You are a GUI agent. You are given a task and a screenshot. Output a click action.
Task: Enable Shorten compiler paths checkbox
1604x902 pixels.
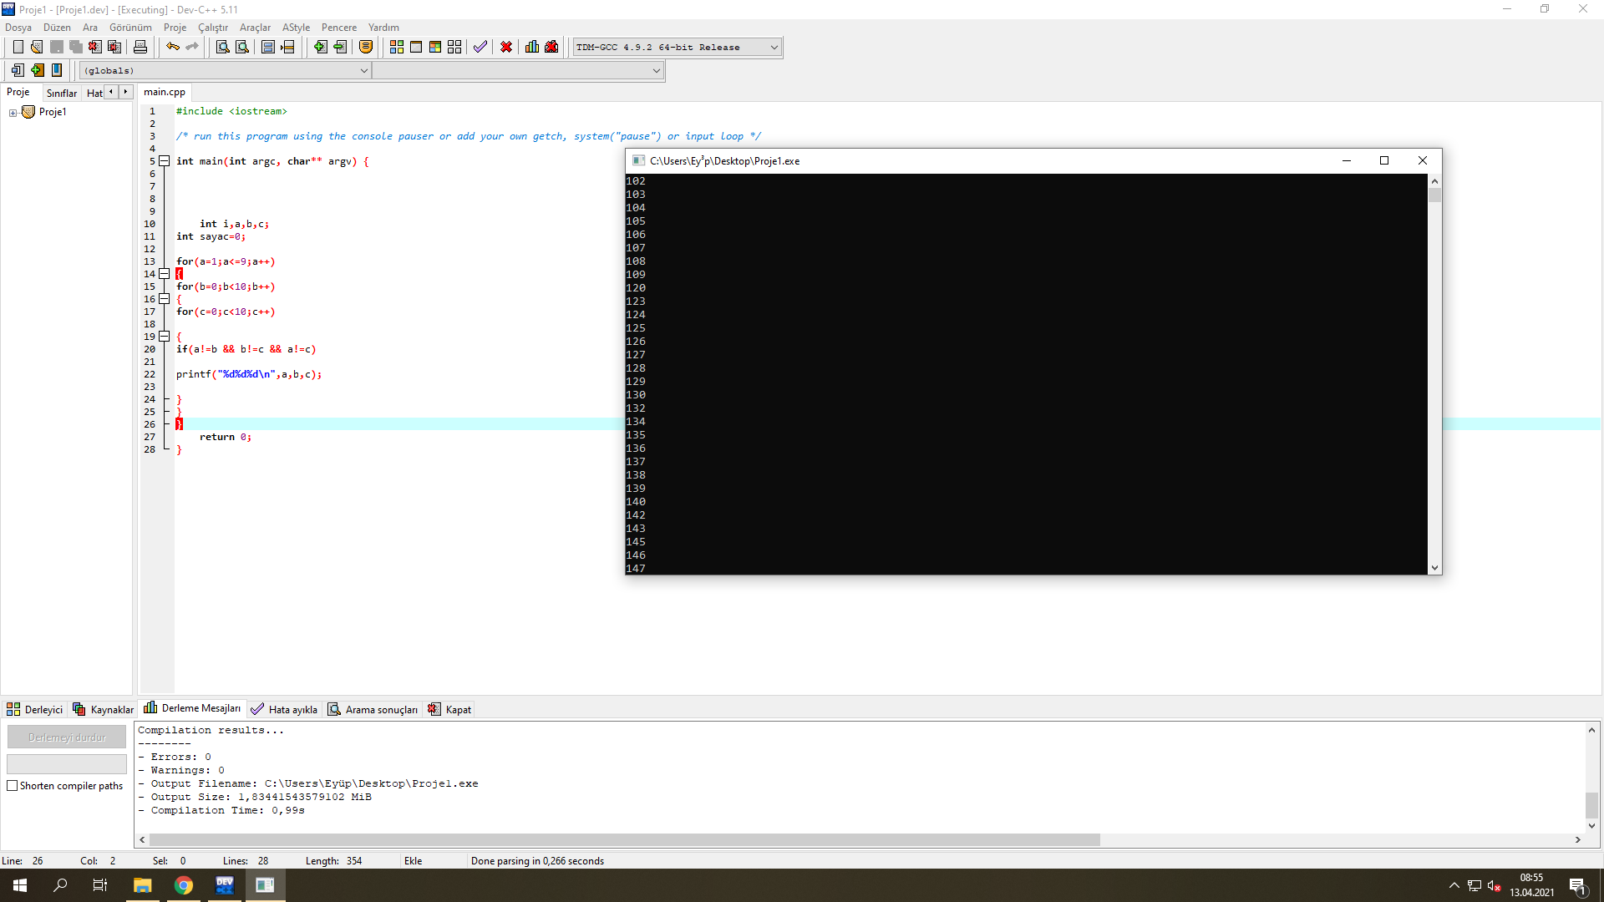[12, 786]
